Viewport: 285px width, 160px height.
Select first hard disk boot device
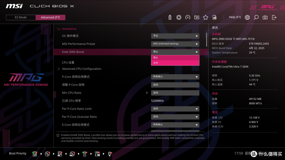pos(35,154)
